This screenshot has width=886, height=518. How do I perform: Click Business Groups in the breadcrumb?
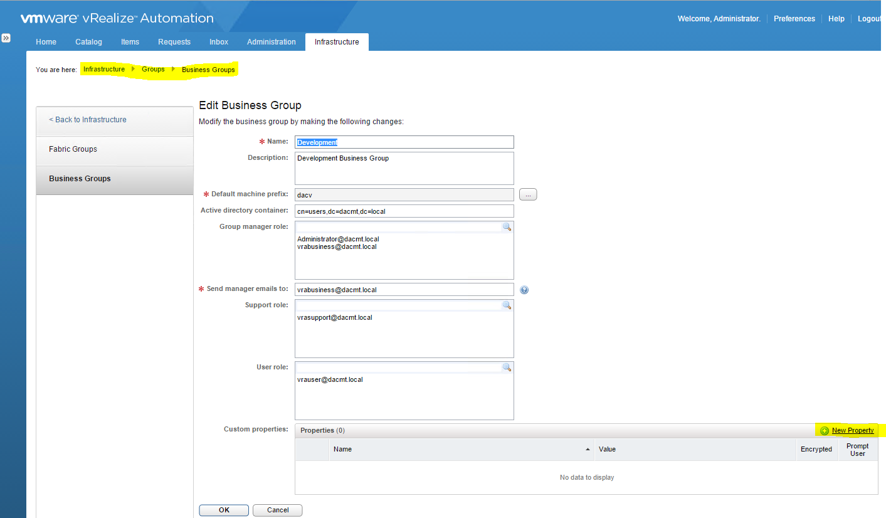[208, 70]
